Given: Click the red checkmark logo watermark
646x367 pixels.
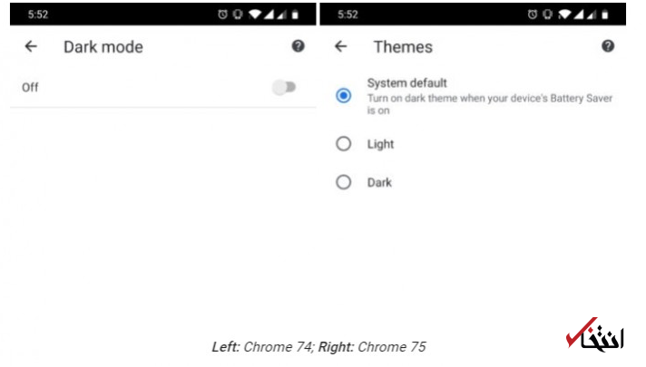Looking at the screenshot, I should pos(594,334).
